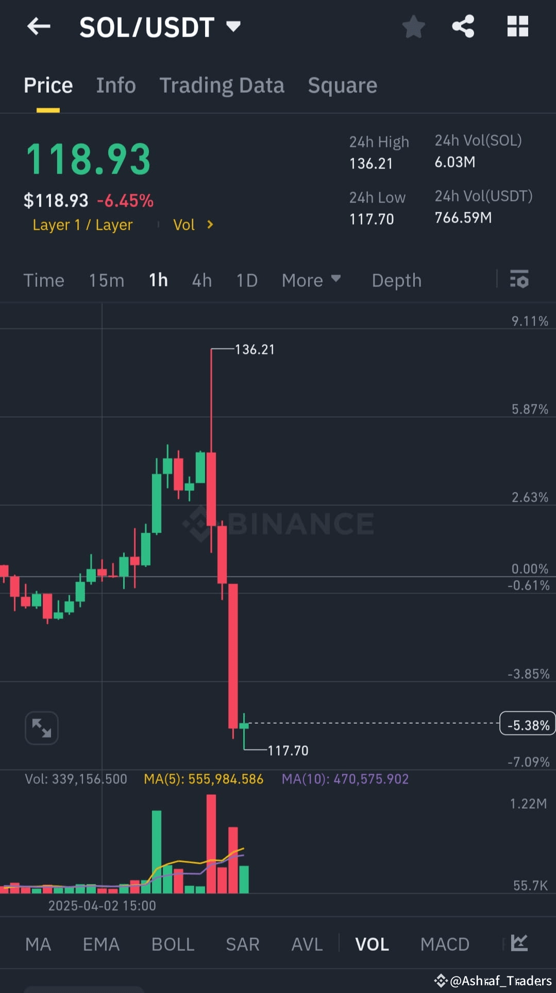Disable the VOL indicator

372,944
